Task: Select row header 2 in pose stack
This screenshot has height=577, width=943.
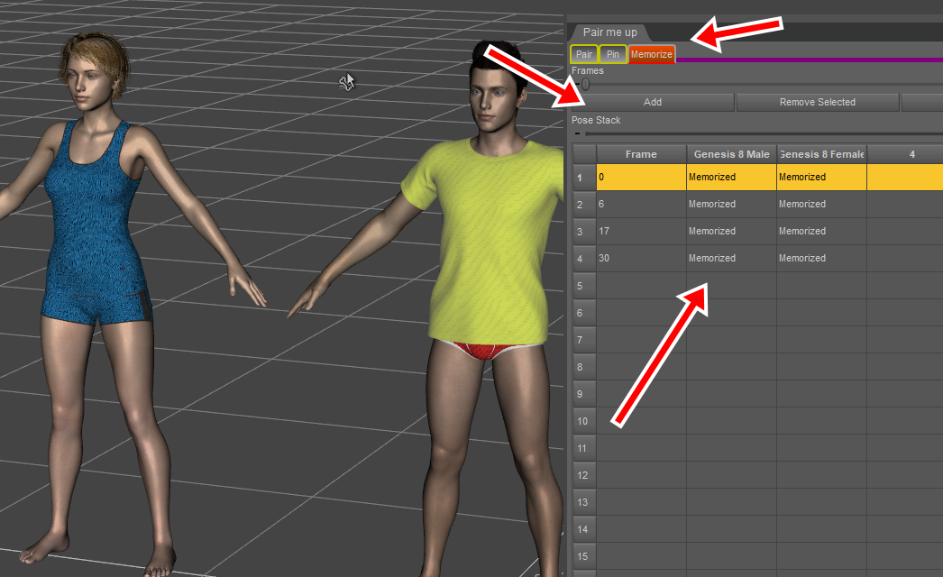Action: 584,205
